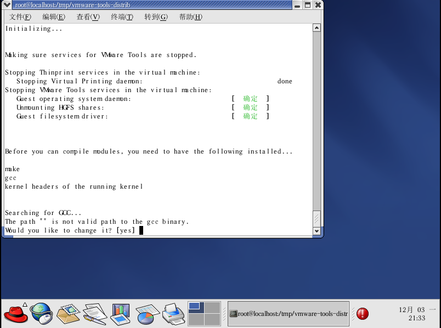This screenshot has width=441, height=328.
Task: Open the Red Hat main menu
Action: (x=16, y=313)
